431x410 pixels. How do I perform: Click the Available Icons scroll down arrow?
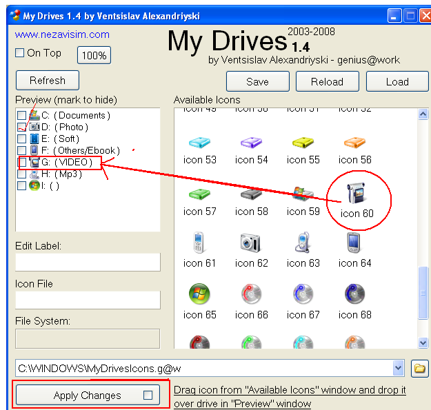pos(423,342)
